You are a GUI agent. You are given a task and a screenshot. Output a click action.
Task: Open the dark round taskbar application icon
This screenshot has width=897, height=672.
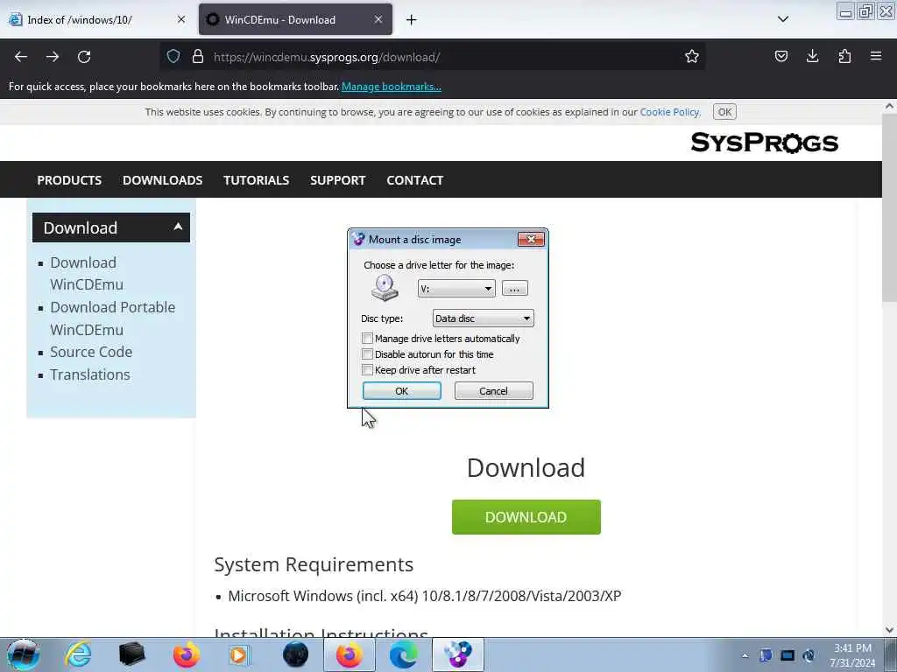[295, 654]
